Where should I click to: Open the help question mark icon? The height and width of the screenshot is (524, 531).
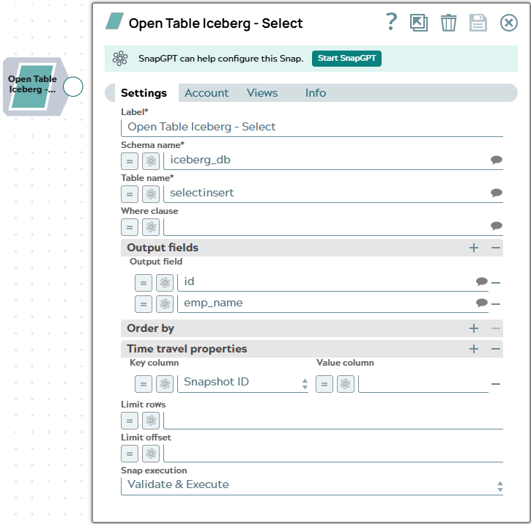[x=391, y=23]
